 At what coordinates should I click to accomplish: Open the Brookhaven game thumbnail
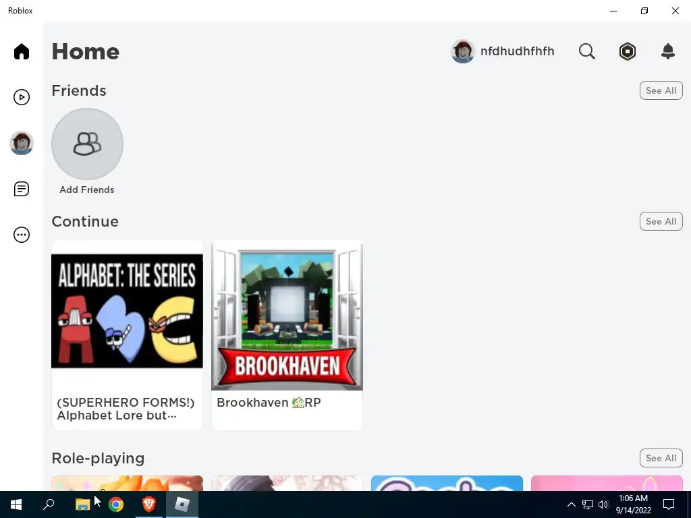point(287,315)
